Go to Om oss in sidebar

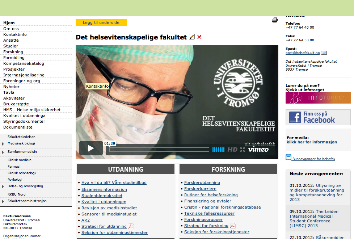coord(11,29)
